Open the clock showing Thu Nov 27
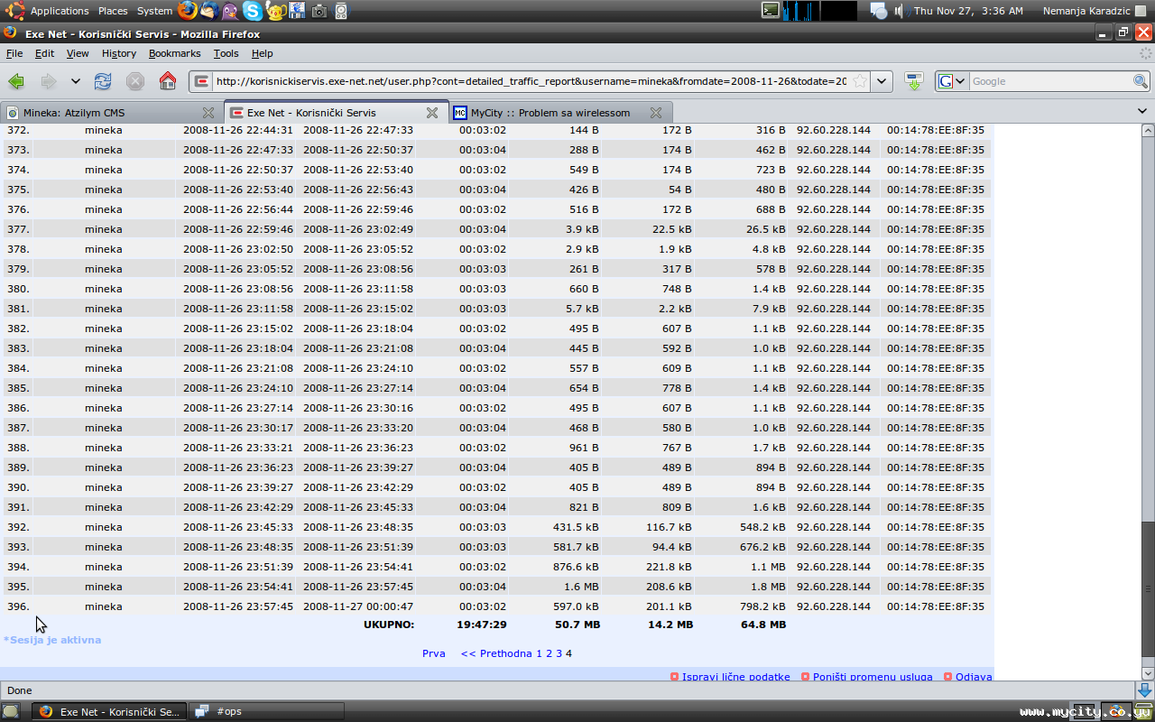Screen dimensions: 1155x722 pyautogui.click(x=968, y=11)
